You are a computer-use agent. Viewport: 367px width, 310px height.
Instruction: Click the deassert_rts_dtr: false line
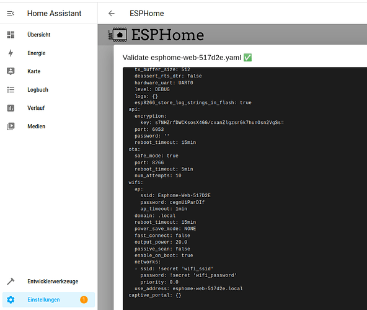[168, 76]
